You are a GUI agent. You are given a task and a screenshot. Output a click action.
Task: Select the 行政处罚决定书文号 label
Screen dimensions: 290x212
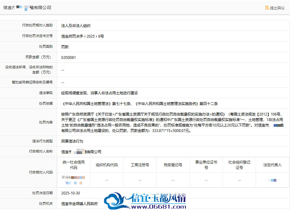click(37, 36)
